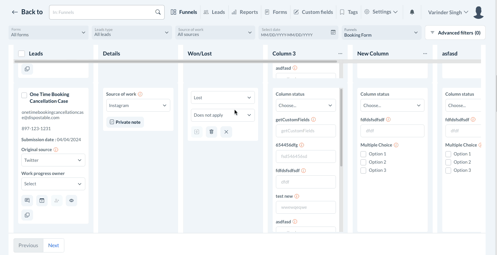Go to the Funnels tab
Screen dimensions: 497x255
coord(184,12)
